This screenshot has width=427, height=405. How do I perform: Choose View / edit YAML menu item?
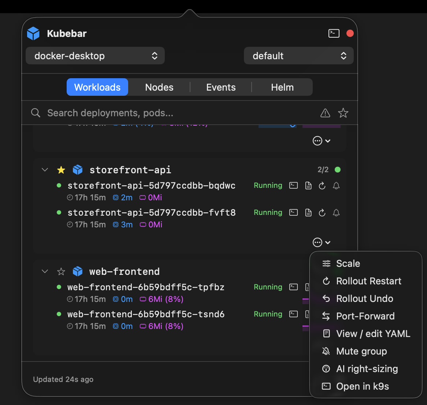click(366, 333)
